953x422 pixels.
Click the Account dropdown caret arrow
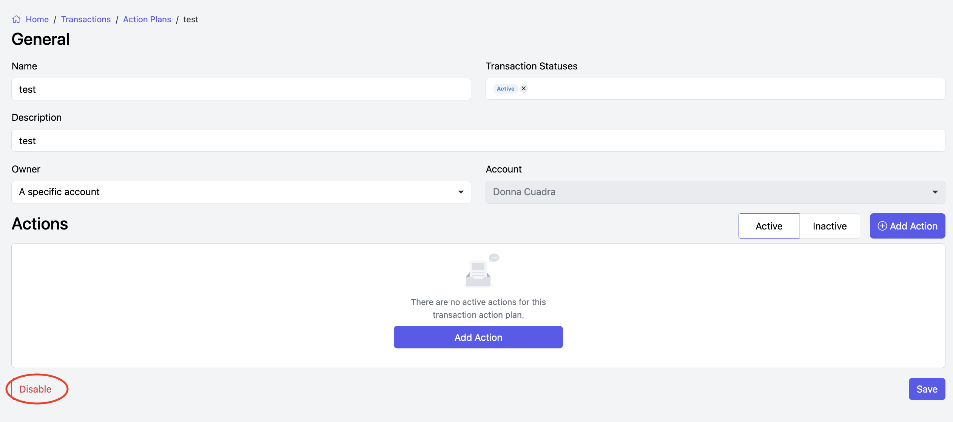[x=935, y=192]
